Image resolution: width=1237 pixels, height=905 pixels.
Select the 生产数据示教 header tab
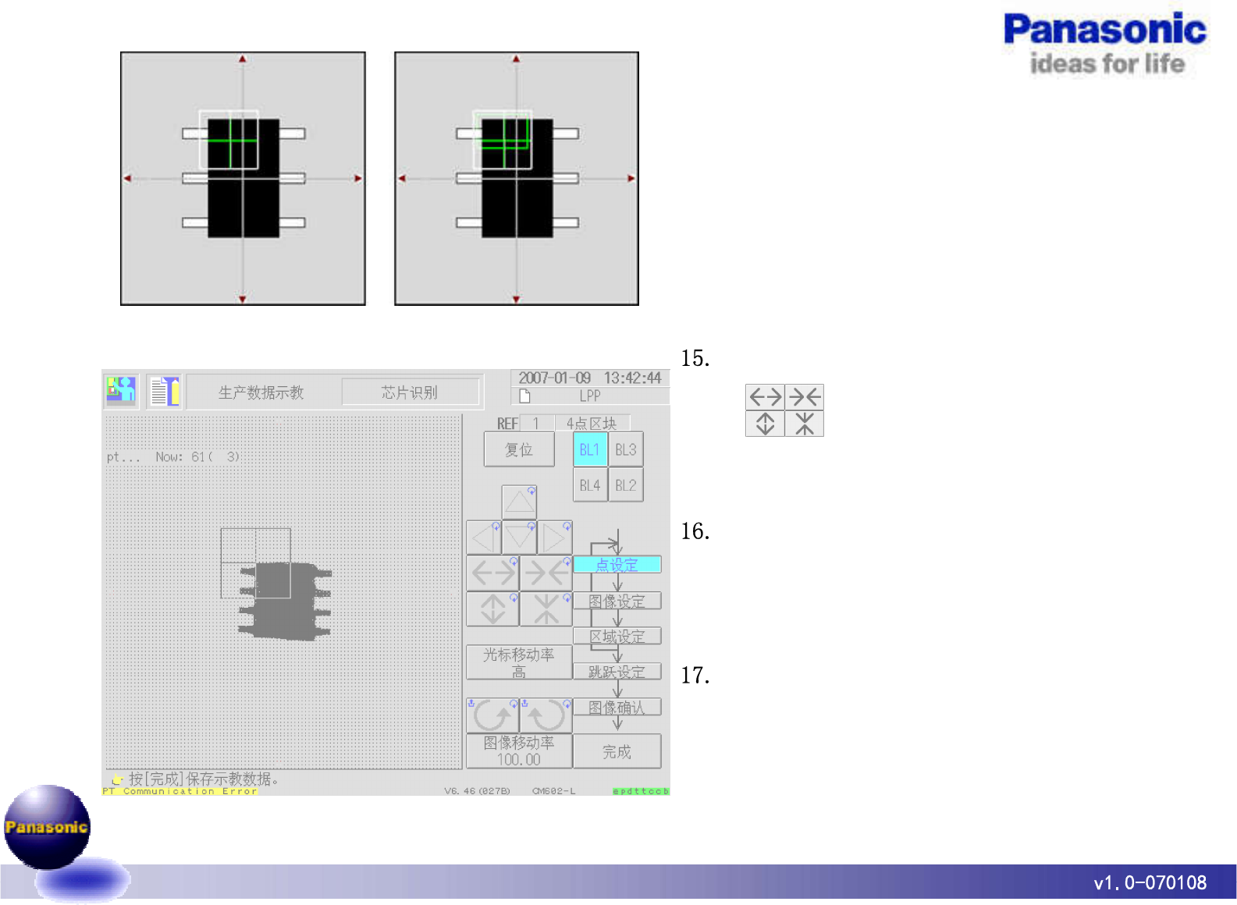pos(261,392)
